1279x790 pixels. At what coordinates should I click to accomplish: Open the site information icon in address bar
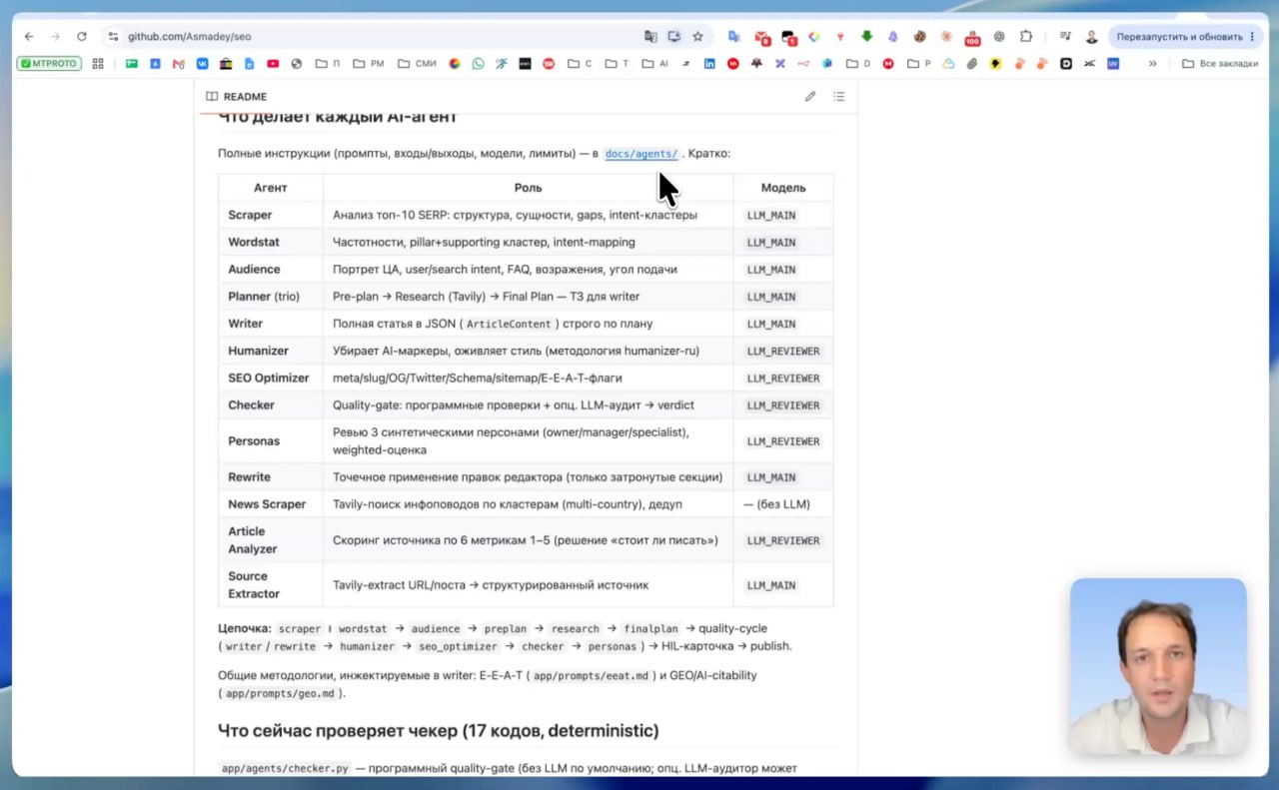[x=113, y=36]
